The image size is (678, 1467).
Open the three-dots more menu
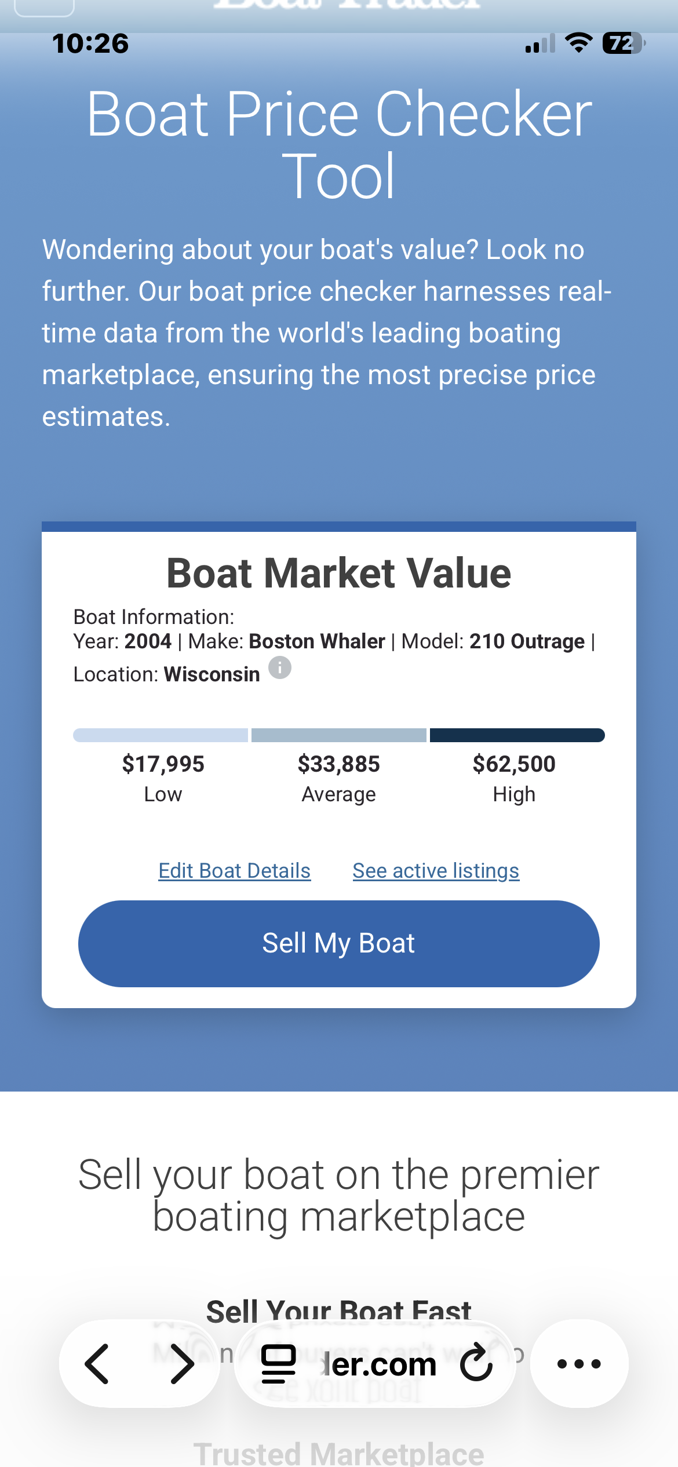(579, 1364)
